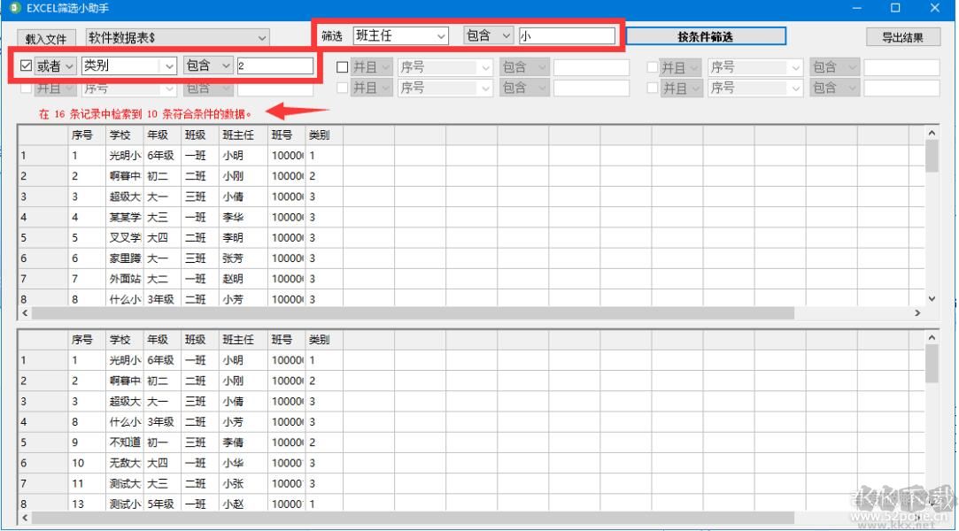This screenshot has width=959, height=531.
Task: Click the up arrow of the top table's vertical scrollbar
Action: point(932,131)
